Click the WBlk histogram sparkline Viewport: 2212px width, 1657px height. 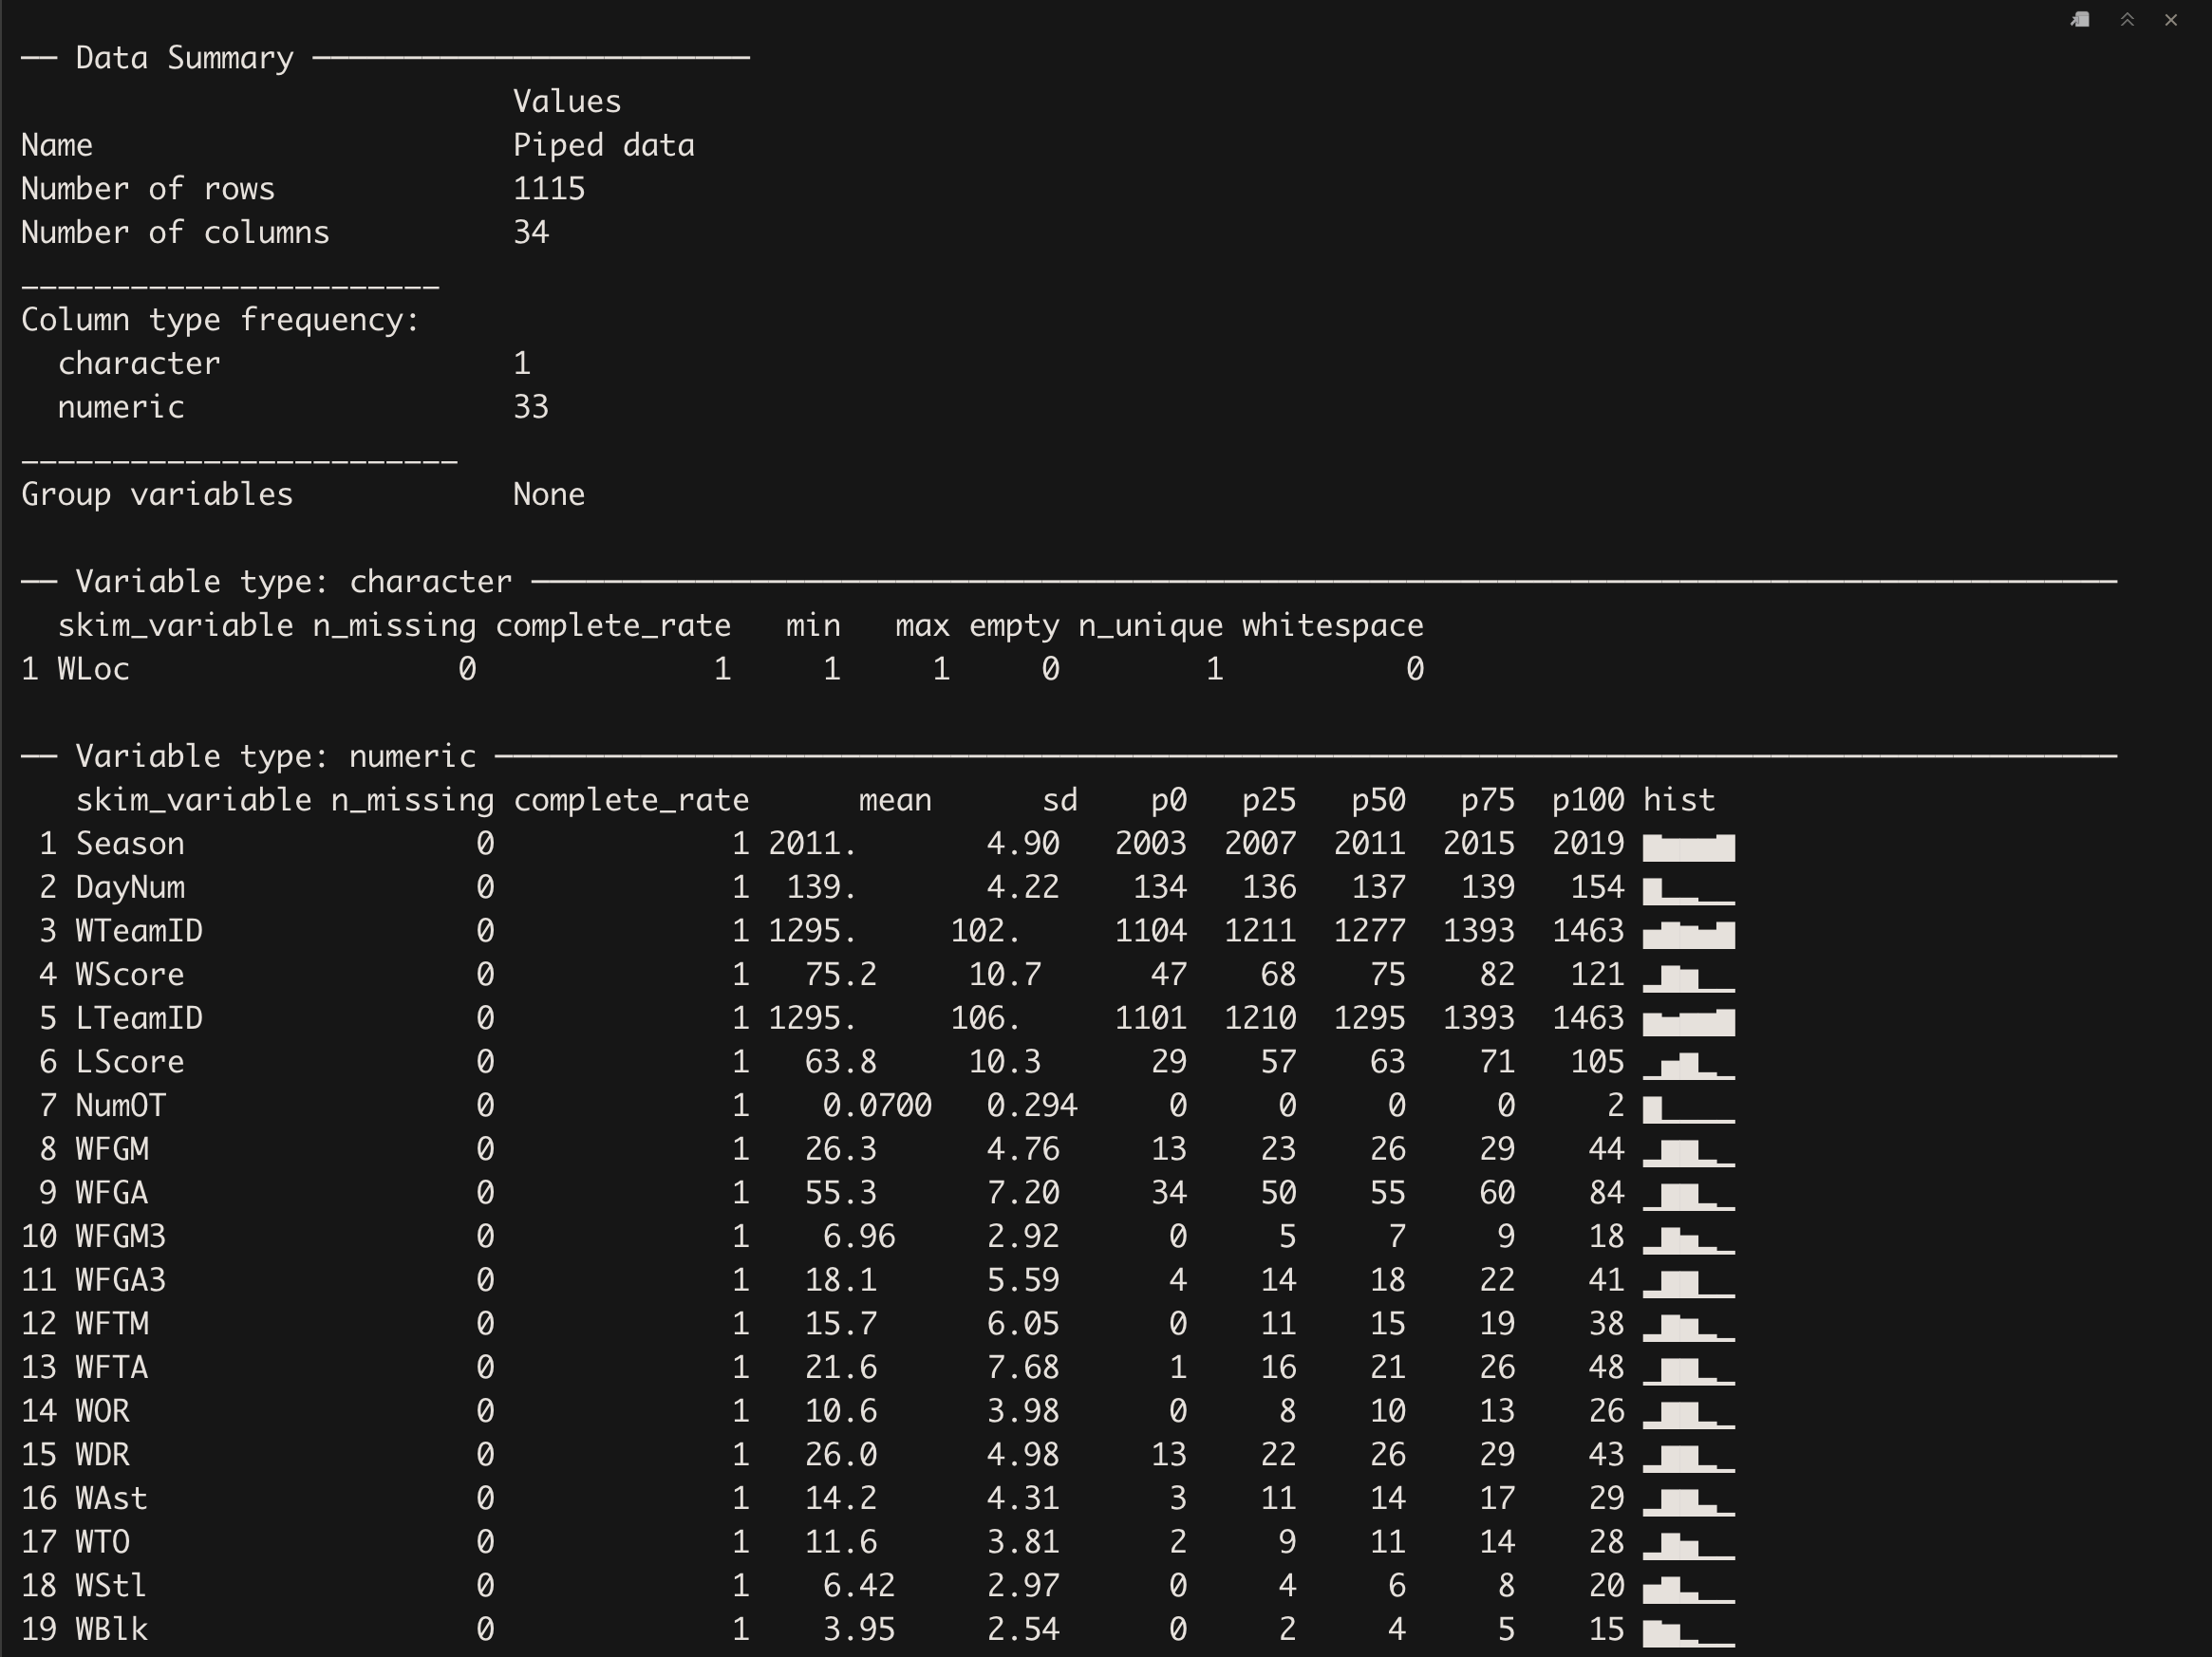click(1688, 1632)
